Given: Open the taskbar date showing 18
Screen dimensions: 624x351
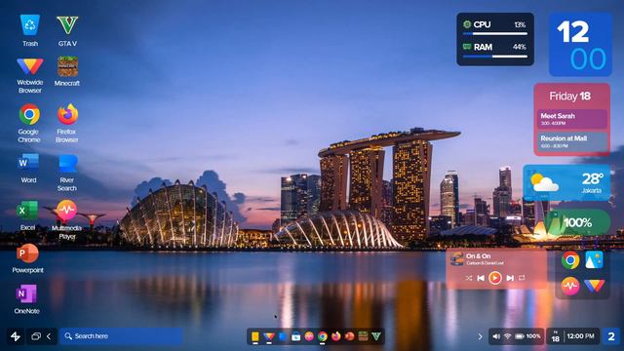Looking at the screenshot, I should coord(555,336).
